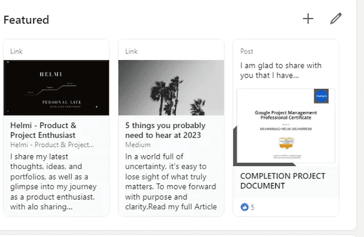Click the blue logo badge on the certificate
364x237 pixels.
[x=321, y=96]
